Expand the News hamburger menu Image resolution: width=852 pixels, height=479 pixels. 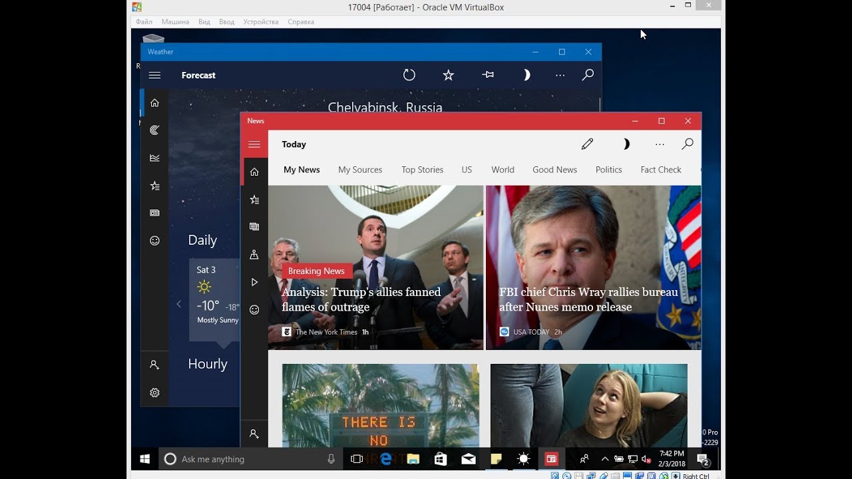coord(254,144)
